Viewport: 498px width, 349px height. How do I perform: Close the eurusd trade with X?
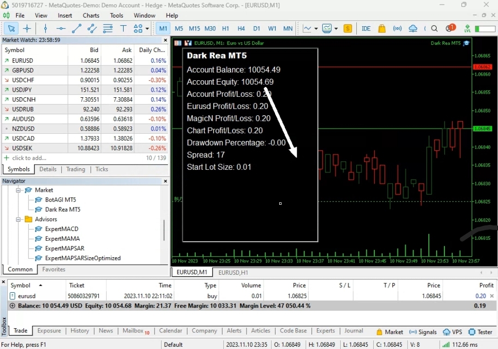click(x=492, y=296)
